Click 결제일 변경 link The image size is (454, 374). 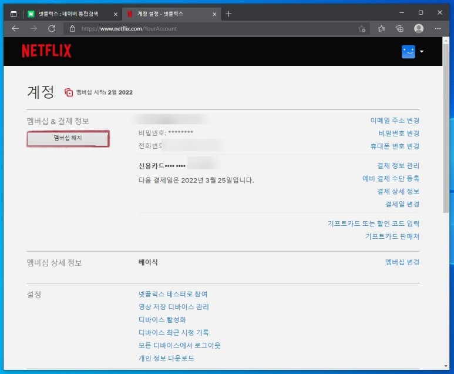pos(402,204)
